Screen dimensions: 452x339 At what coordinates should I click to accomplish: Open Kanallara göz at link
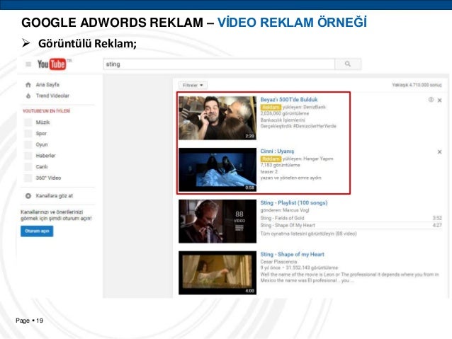point(54,196)
